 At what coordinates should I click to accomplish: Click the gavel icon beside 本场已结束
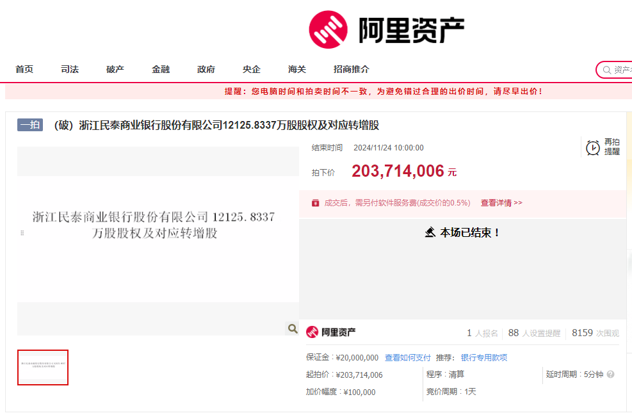coord(430,232)
